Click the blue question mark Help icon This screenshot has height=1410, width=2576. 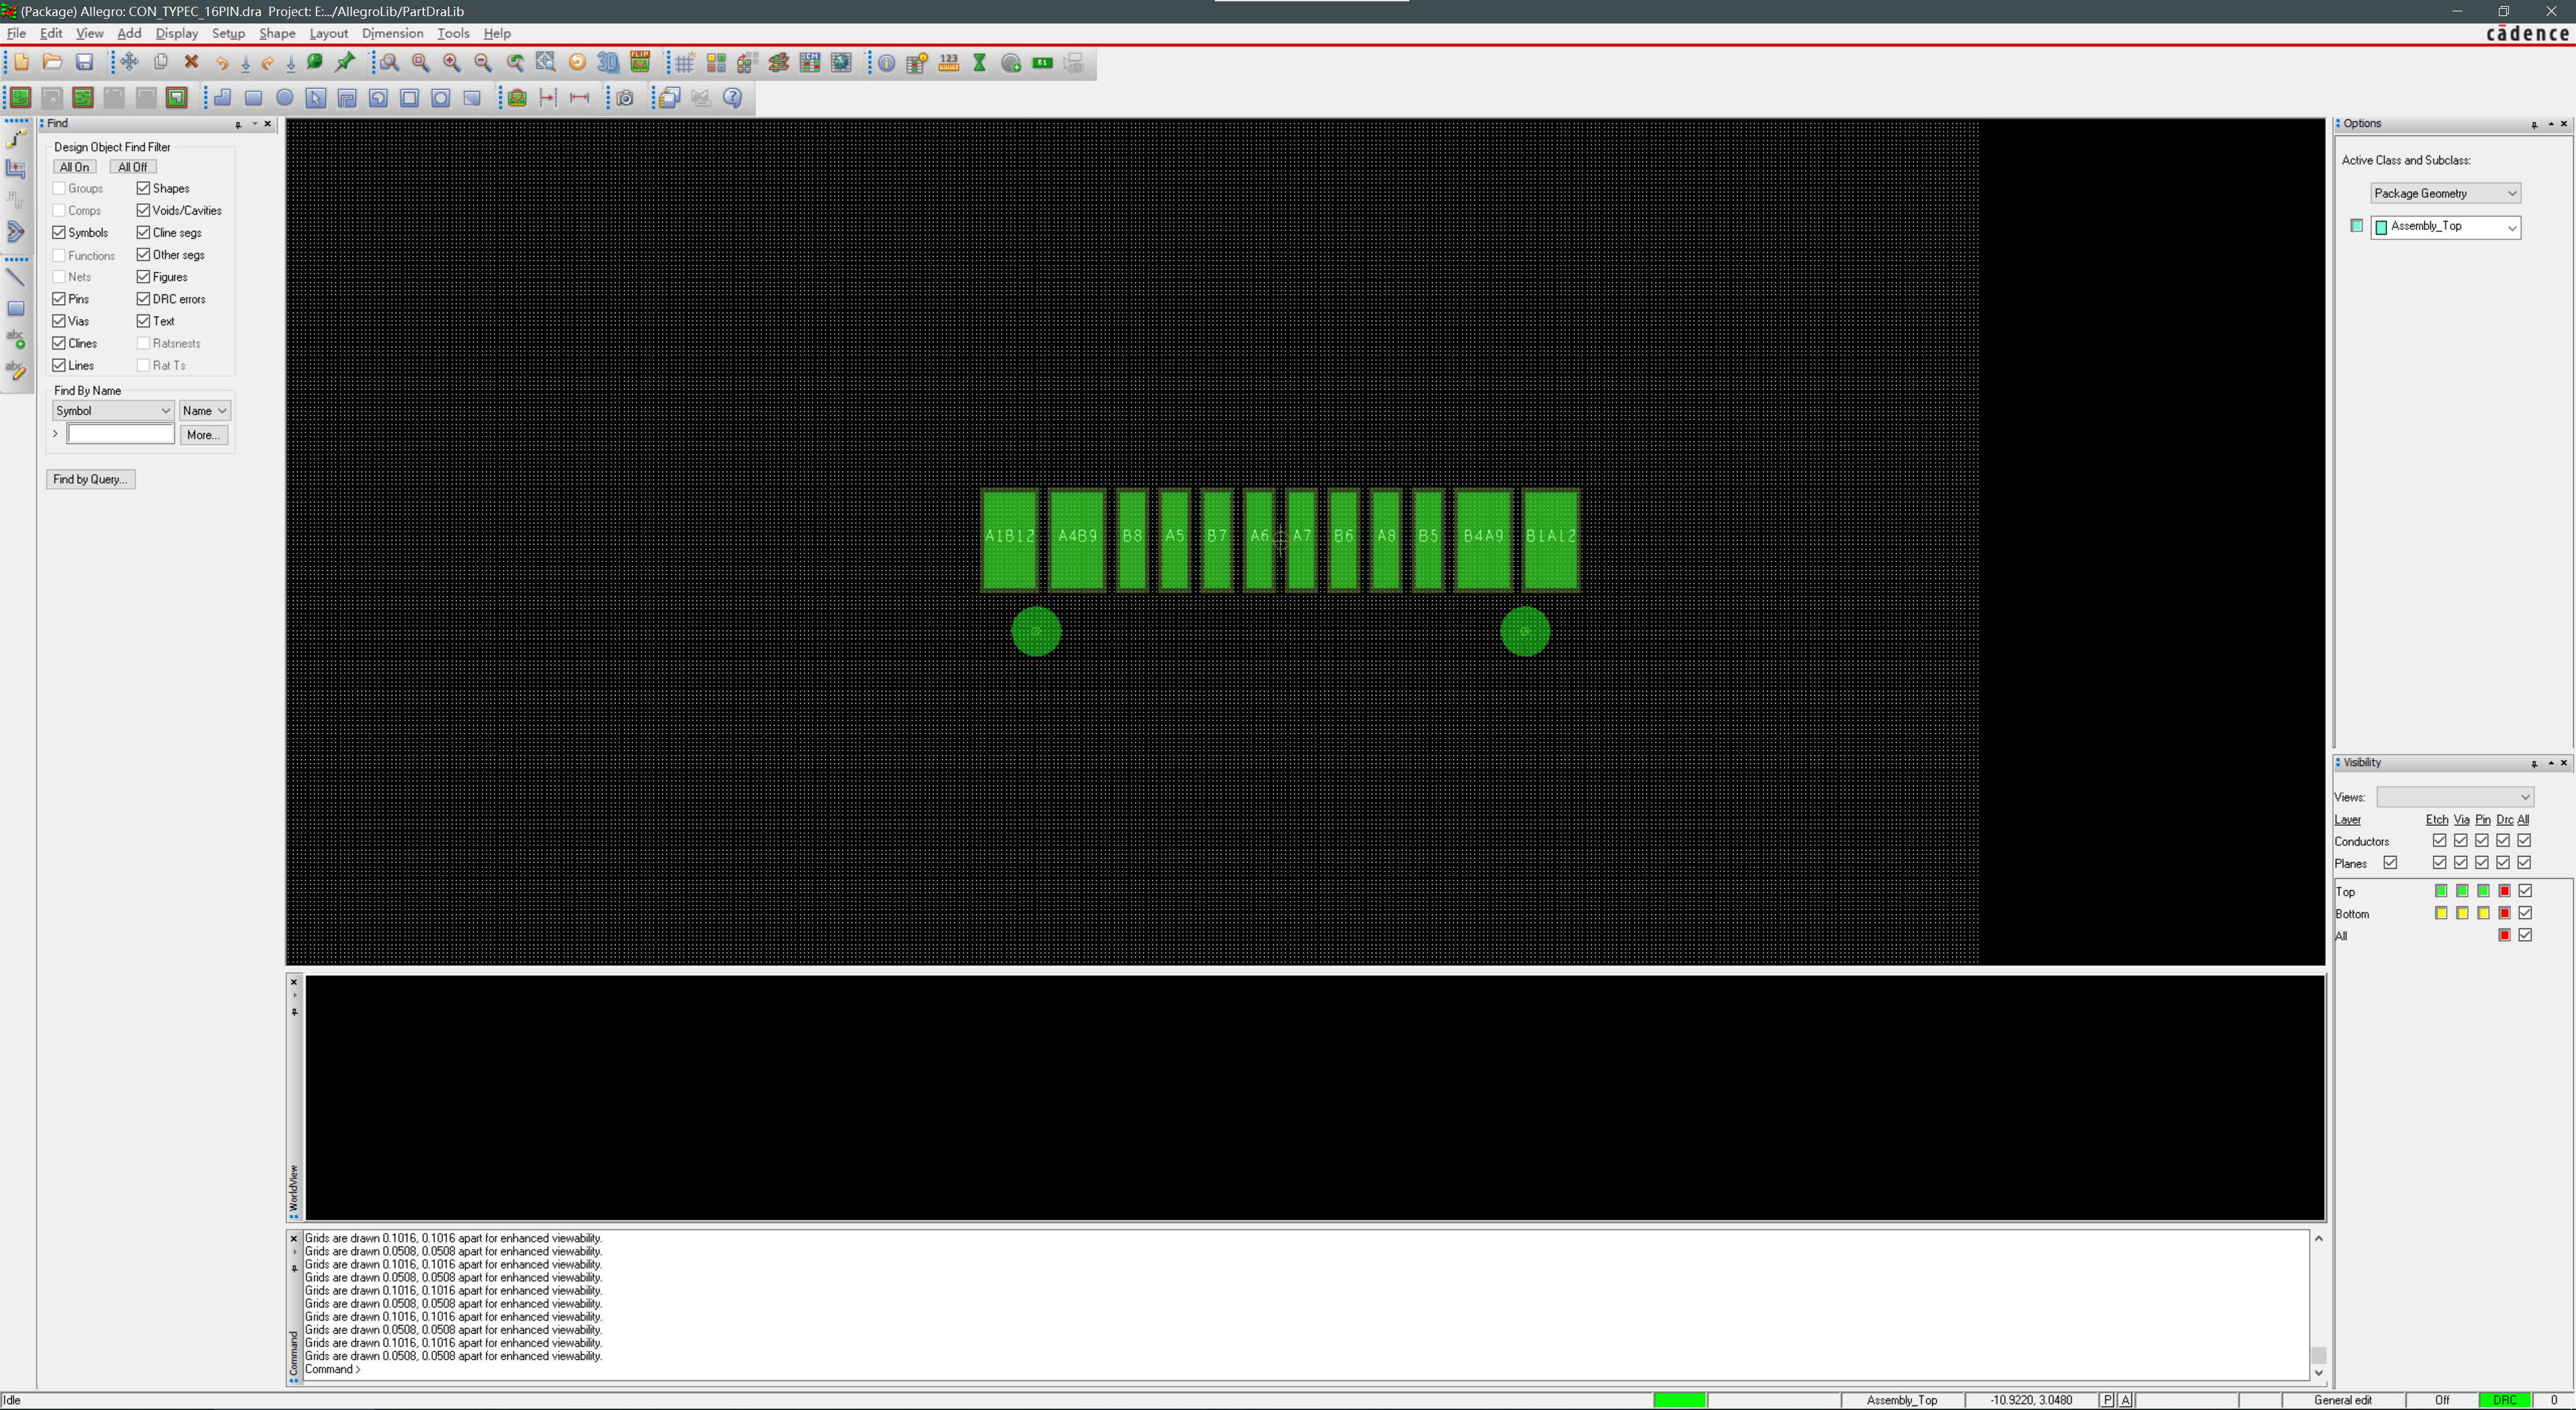(x=733, y=98)
